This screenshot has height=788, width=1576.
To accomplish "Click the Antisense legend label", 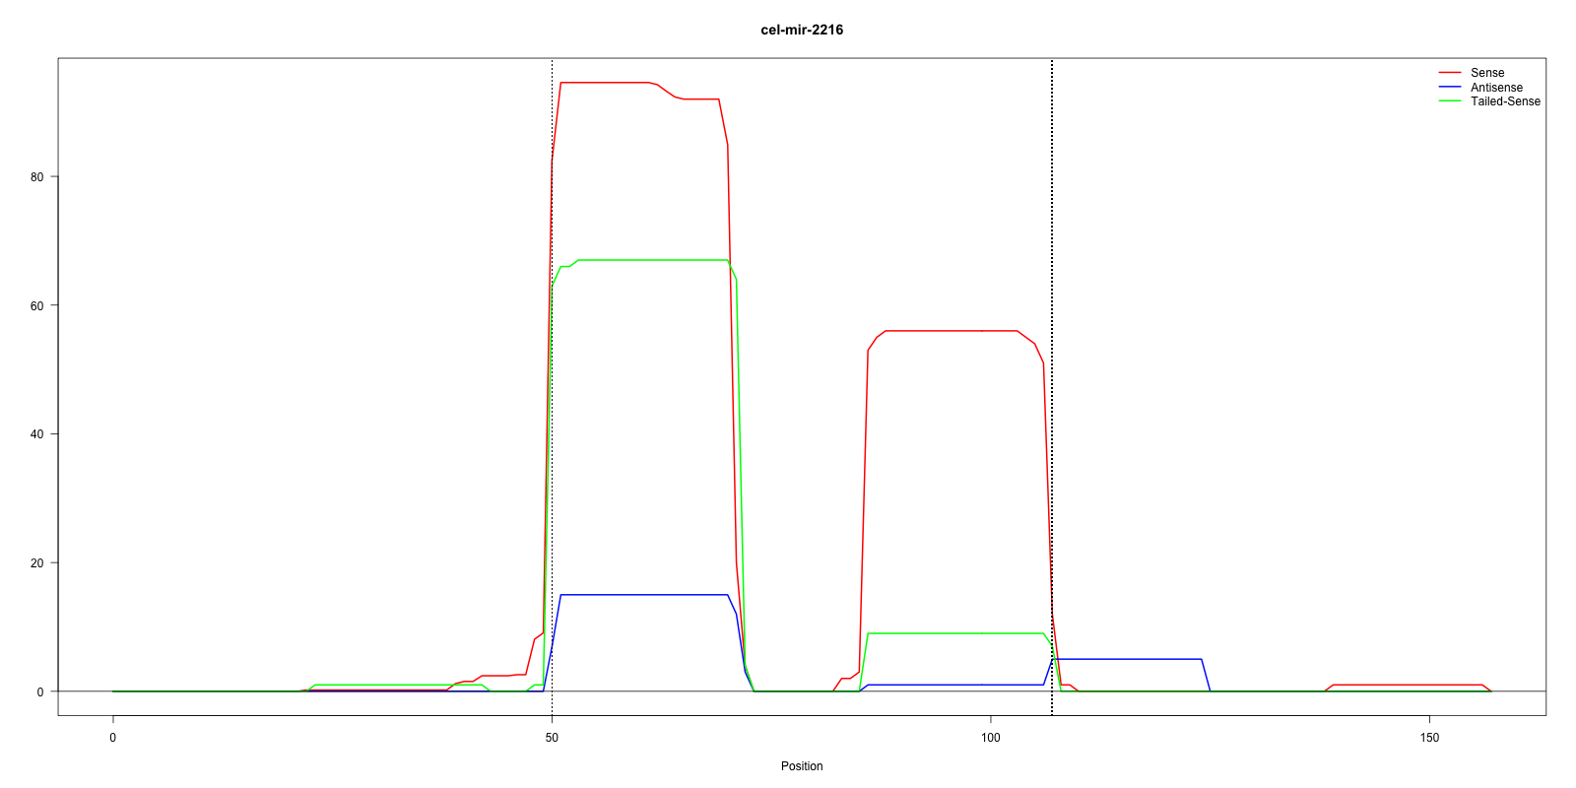I will coord(1495,88).
